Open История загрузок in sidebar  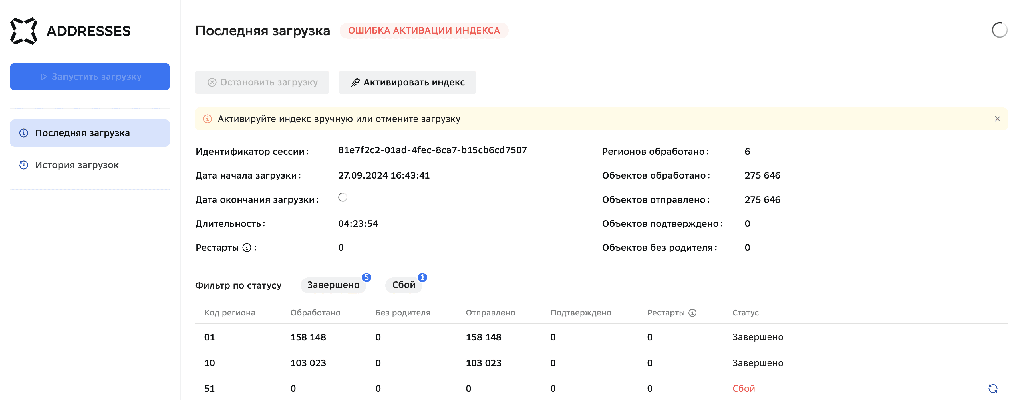(77, 165)
